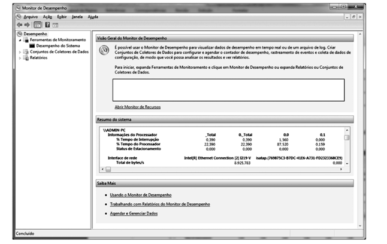Click the Total de bytes/s label
387x244 pixels.
[x=130, y=163]
